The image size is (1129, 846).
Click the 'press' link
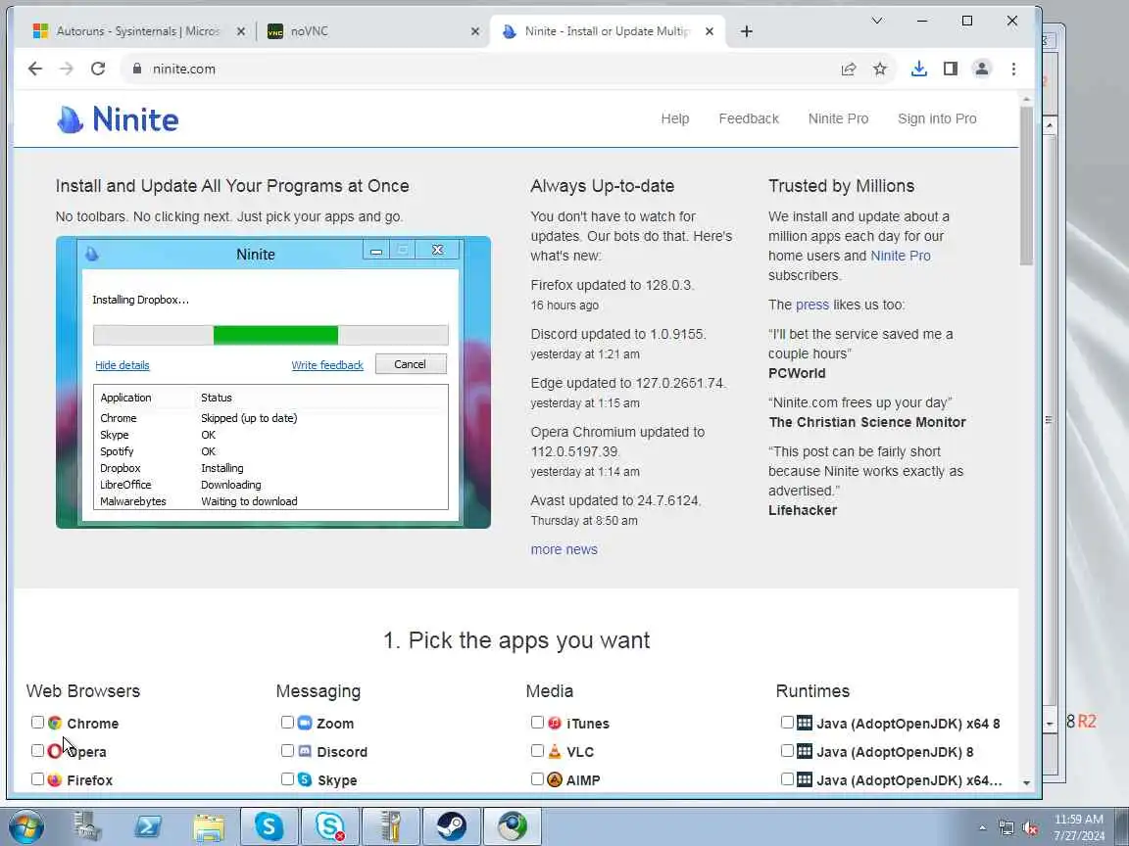tap(812, 305)
